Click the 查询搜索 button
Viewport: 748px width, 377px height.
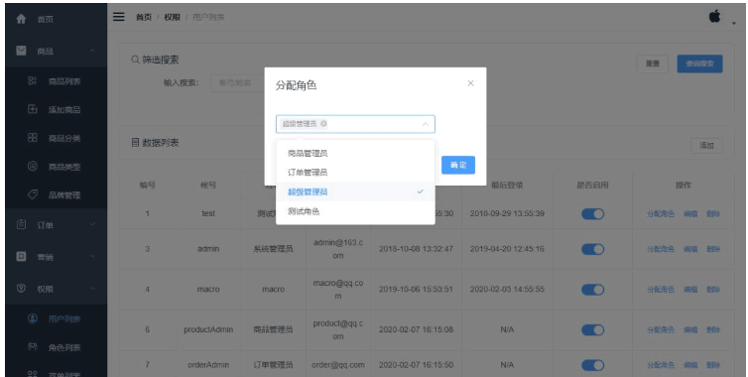pos(699,63)
